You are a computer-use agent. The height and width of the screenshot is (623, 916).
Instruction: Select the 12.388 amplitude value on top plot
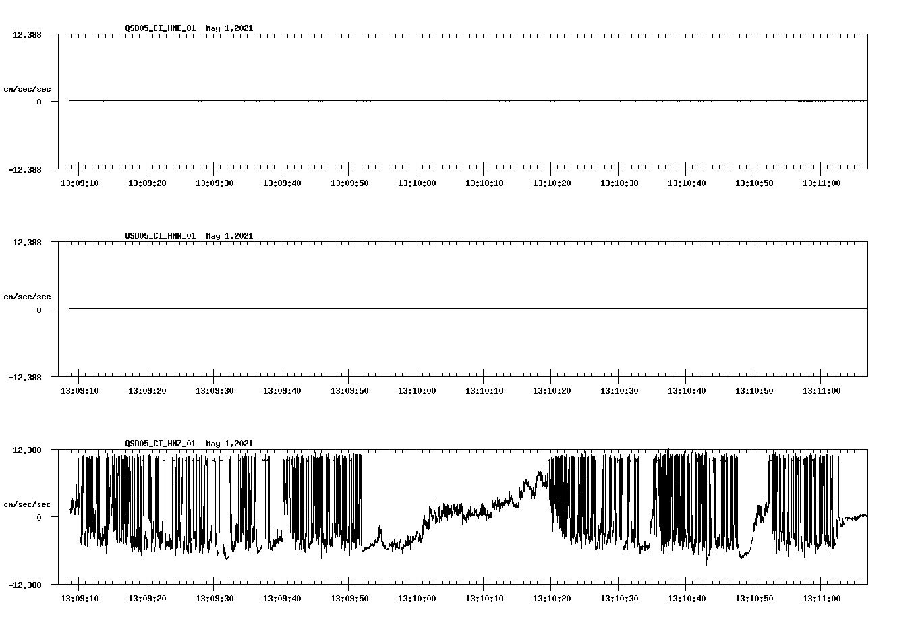pos(27,34)
